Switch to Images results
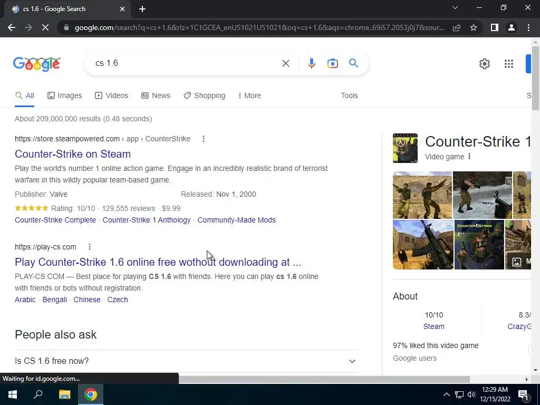540x405 pixels. [65, 96]
